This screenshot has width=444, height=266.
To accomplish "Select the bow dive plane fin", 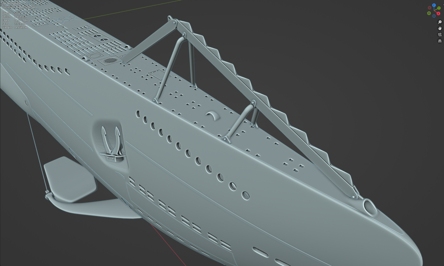I will point(70,180).
